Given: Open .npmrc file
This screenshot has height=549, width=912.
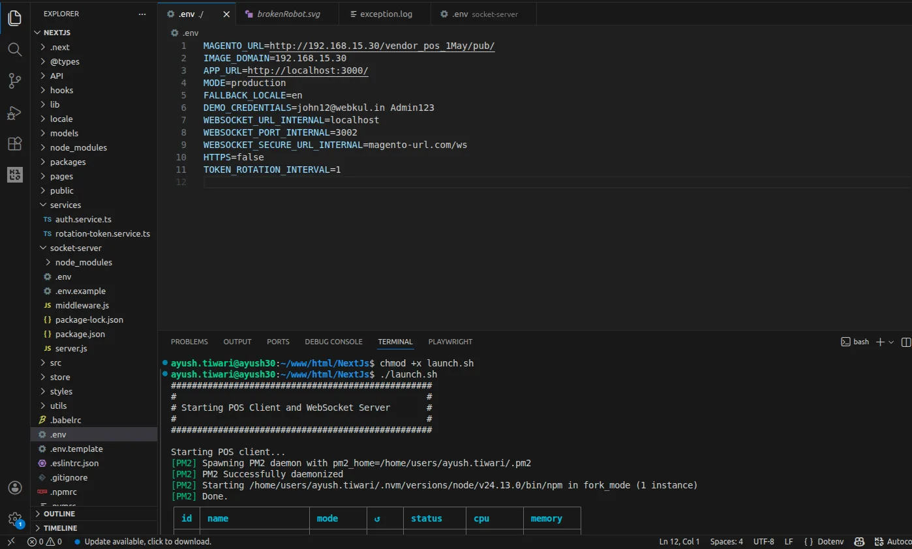Looking at the screenshot, I should pos(94,492).
